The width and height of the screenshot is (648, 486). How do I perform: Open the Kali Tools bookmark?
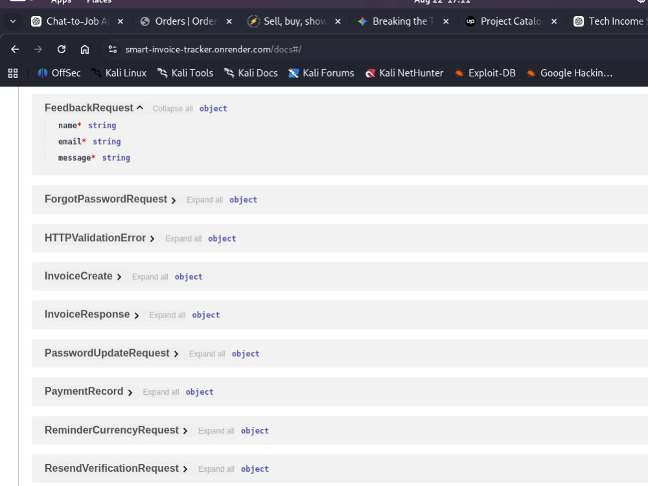(185, 73)
